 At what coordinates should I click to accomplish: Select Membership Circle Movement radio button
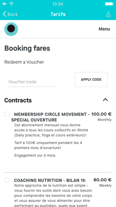7,114
